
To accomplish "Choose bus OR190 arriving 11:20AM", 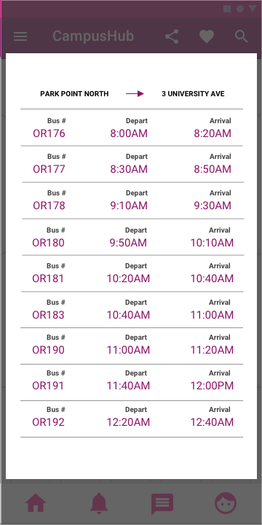I will click(132, 346).
